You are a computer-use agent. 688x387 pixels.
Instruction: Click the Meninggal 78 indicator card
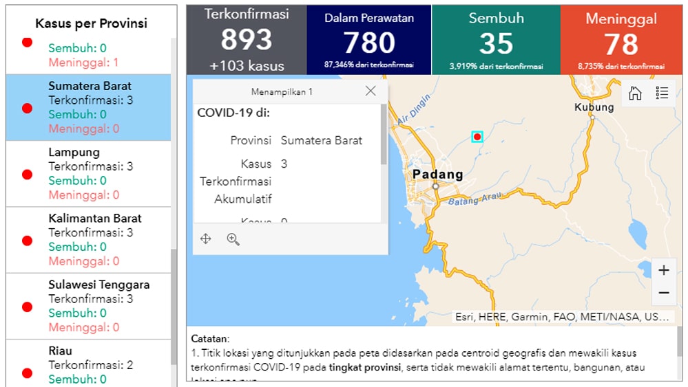621,39
